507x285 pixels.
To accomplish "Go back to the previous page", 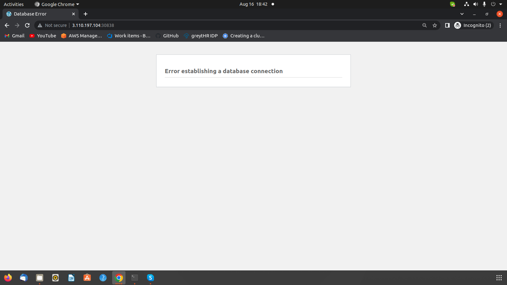I will (7, 25).
